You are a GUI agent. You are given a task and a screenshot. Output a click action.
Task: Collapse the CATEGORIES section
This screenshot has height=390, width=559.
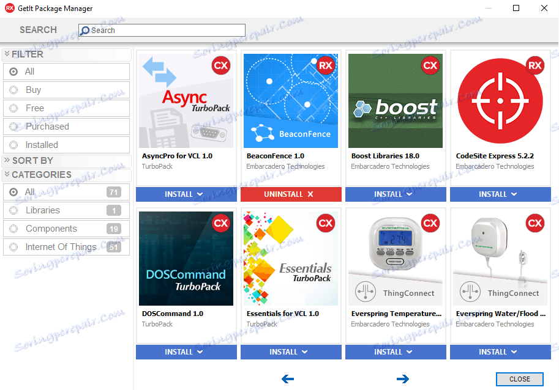pos(66,175)
